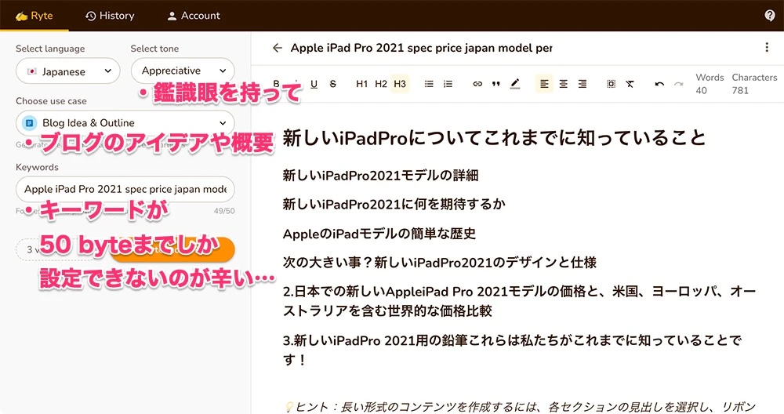Click the insert link icon
Screen dimensions: 784x414
(477, 84)
